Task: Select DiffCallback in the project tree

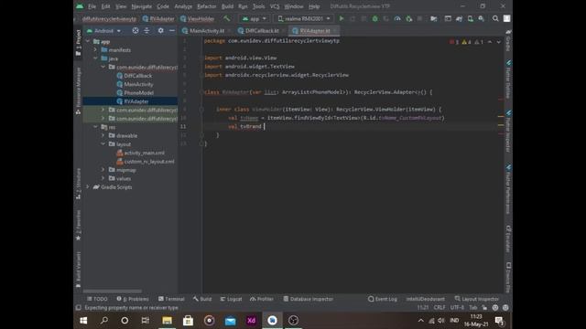Action: click(138, 75)
